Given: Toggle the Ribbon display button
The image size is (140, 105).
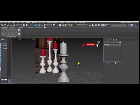Looking at the screenshot, I should click(103, 25).
